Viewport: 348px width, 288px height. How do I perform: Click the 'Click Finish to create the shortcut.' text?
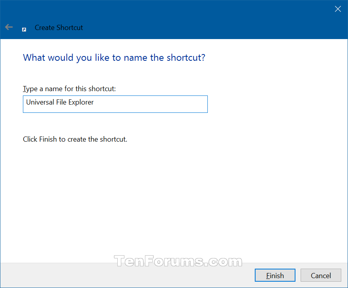click(x=75, y=139)
